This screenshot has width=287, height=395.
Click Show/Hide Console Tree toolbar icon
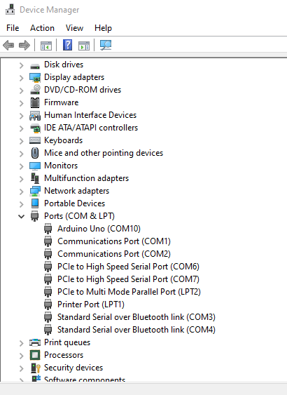(x=46, y=46)
